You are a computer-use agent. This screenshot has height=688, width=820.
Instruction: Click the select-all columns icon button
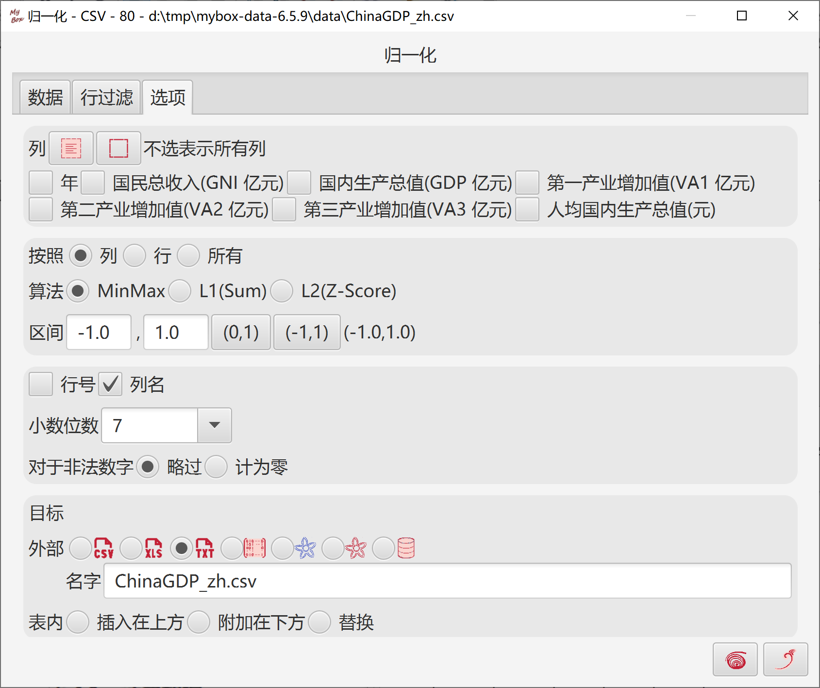coord(71,148)
